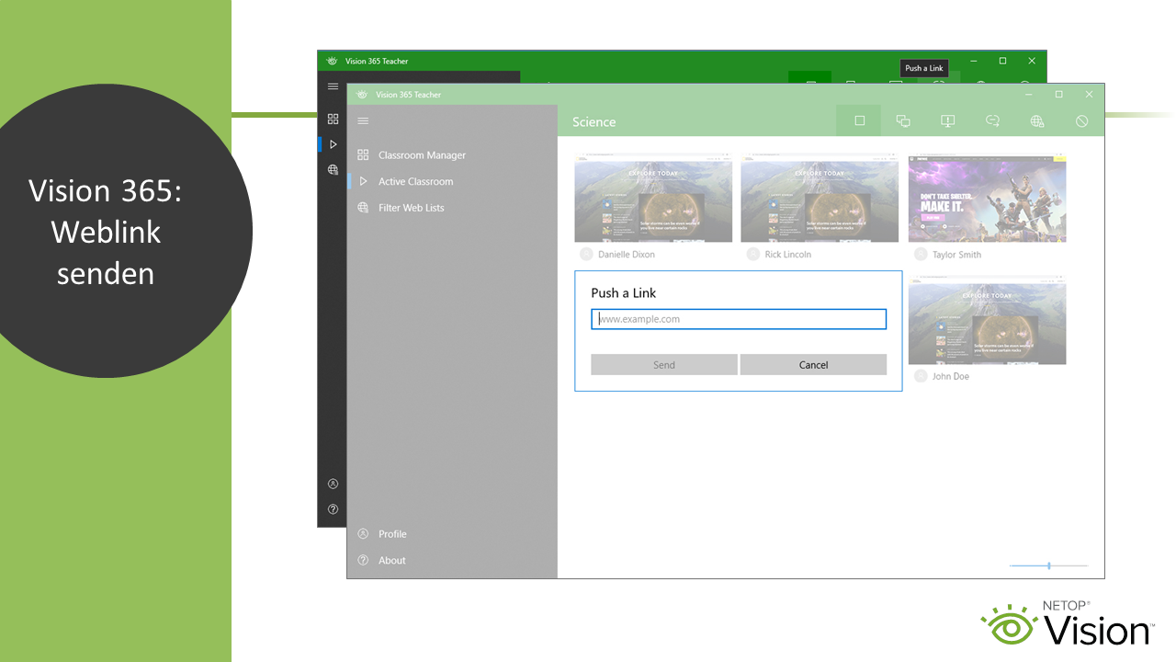Open Filter Web Lists in the sidebar
1176x662 pixels.
[x=412, y=208]
